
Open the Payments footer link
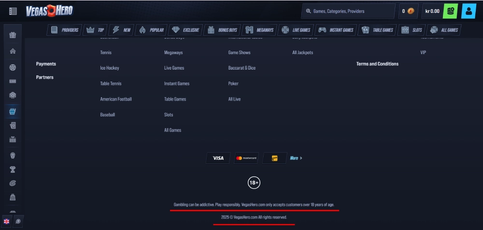(46, 64)
